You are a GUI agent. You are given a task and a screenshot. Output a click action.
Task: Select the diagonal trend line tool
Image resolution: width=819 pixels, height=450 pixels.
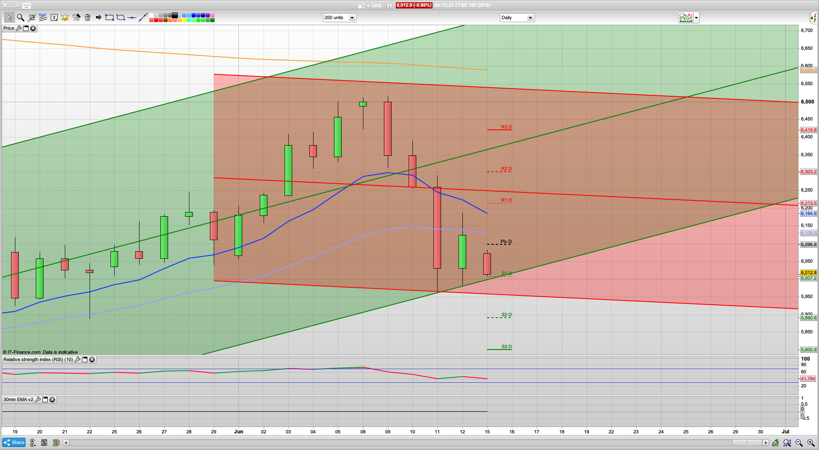tap(143, 17)
